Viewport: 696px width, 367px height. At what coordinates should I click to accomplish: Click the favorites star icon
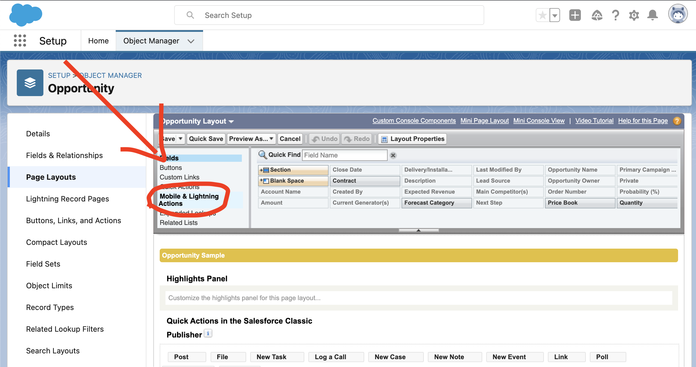click(542, 15)
